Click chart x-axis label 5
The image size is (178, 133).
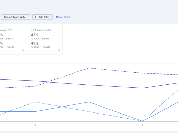[142, 125]
